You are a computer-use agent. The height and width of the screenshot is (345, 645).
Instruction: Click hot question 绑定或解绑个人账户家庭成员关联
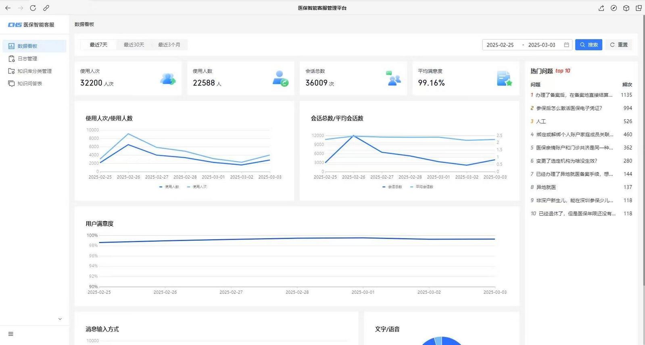click(574, 135)
